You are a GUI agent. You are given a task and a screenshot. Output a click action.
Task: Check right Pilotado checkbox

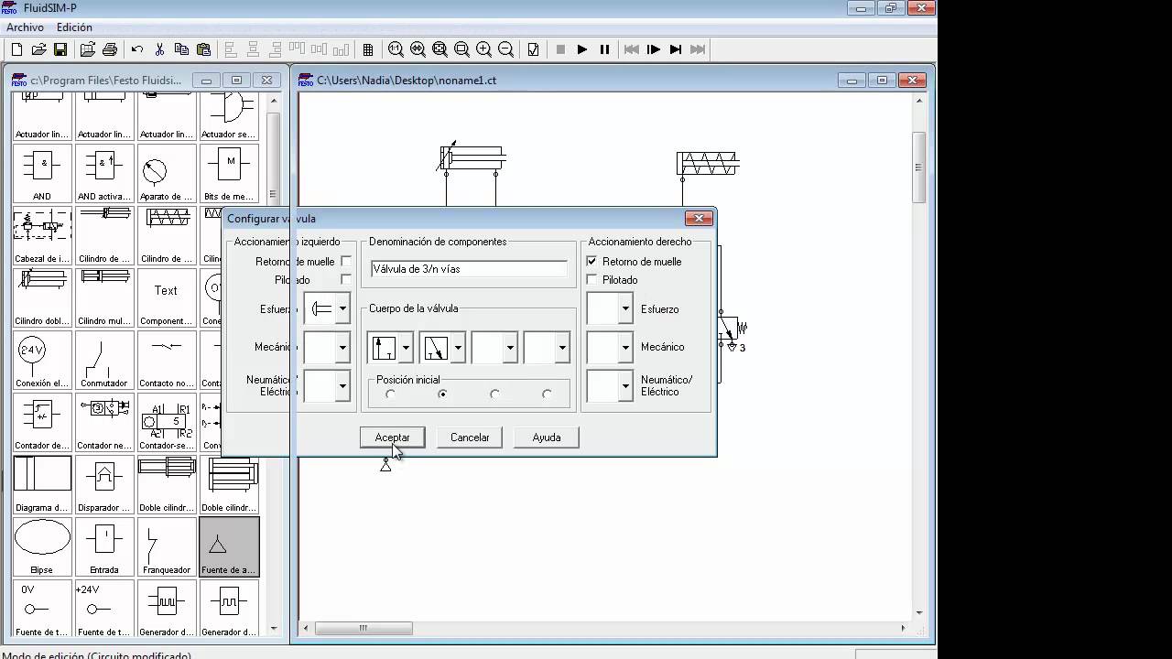[591, 280]
